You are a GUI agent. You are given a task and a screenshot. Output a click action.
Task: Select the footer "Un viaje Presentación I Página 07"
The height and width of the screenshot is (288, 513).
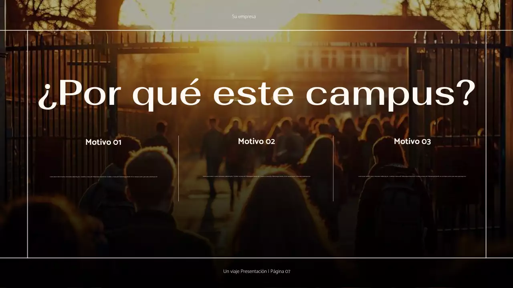point(256,271)
